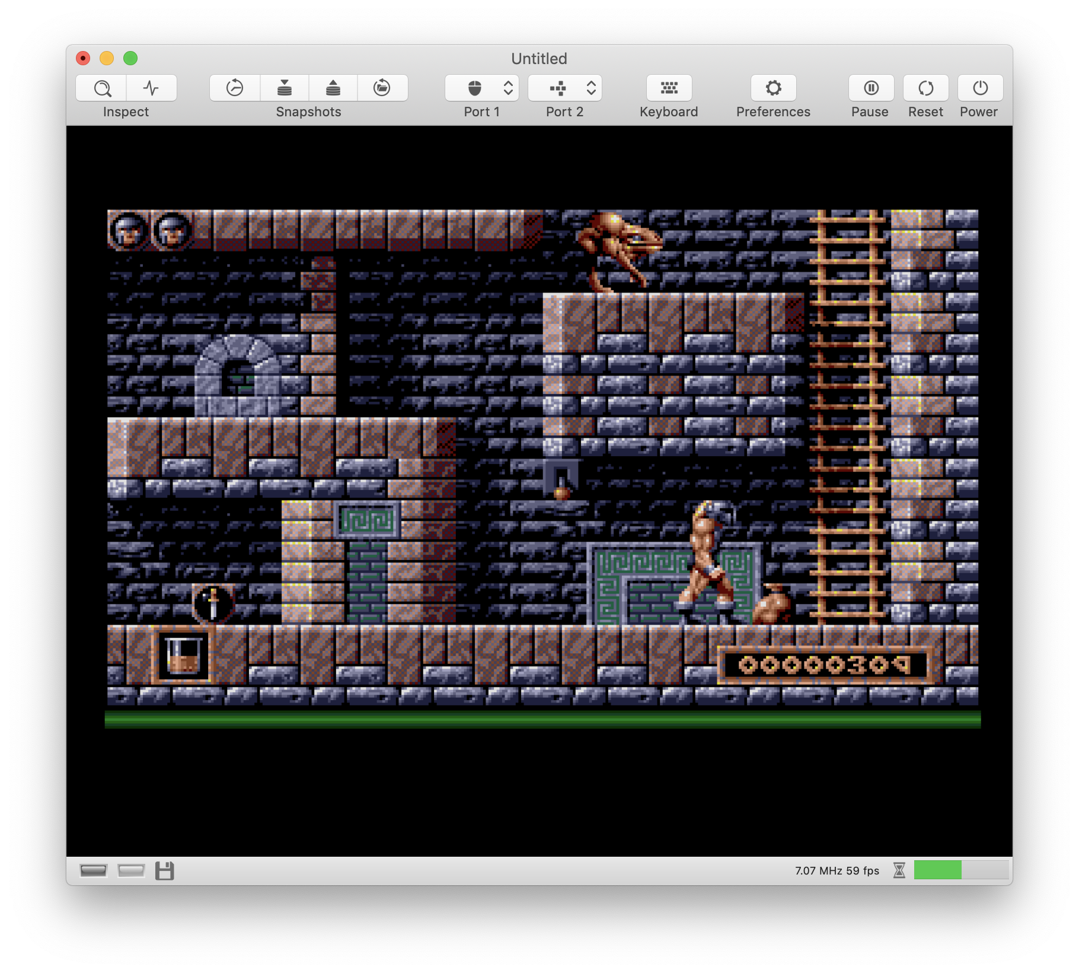This screenshot has height=973, width=1079.
Task: Open Preferences with the gear icon
Action: pyautogui.click(x=773, y=88)
